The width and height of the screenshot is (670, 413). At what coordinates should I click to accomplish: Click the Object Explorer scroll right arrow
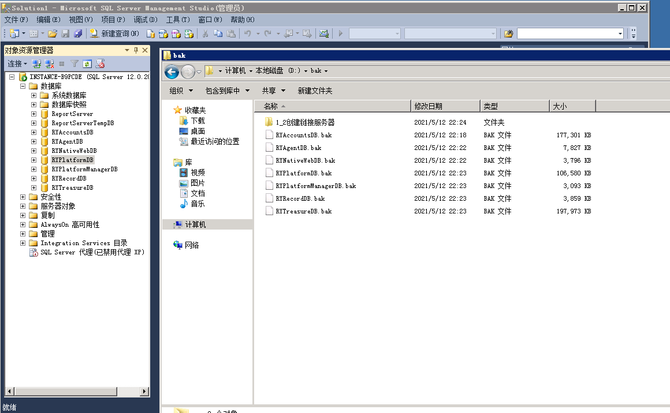tap(144, 391)
